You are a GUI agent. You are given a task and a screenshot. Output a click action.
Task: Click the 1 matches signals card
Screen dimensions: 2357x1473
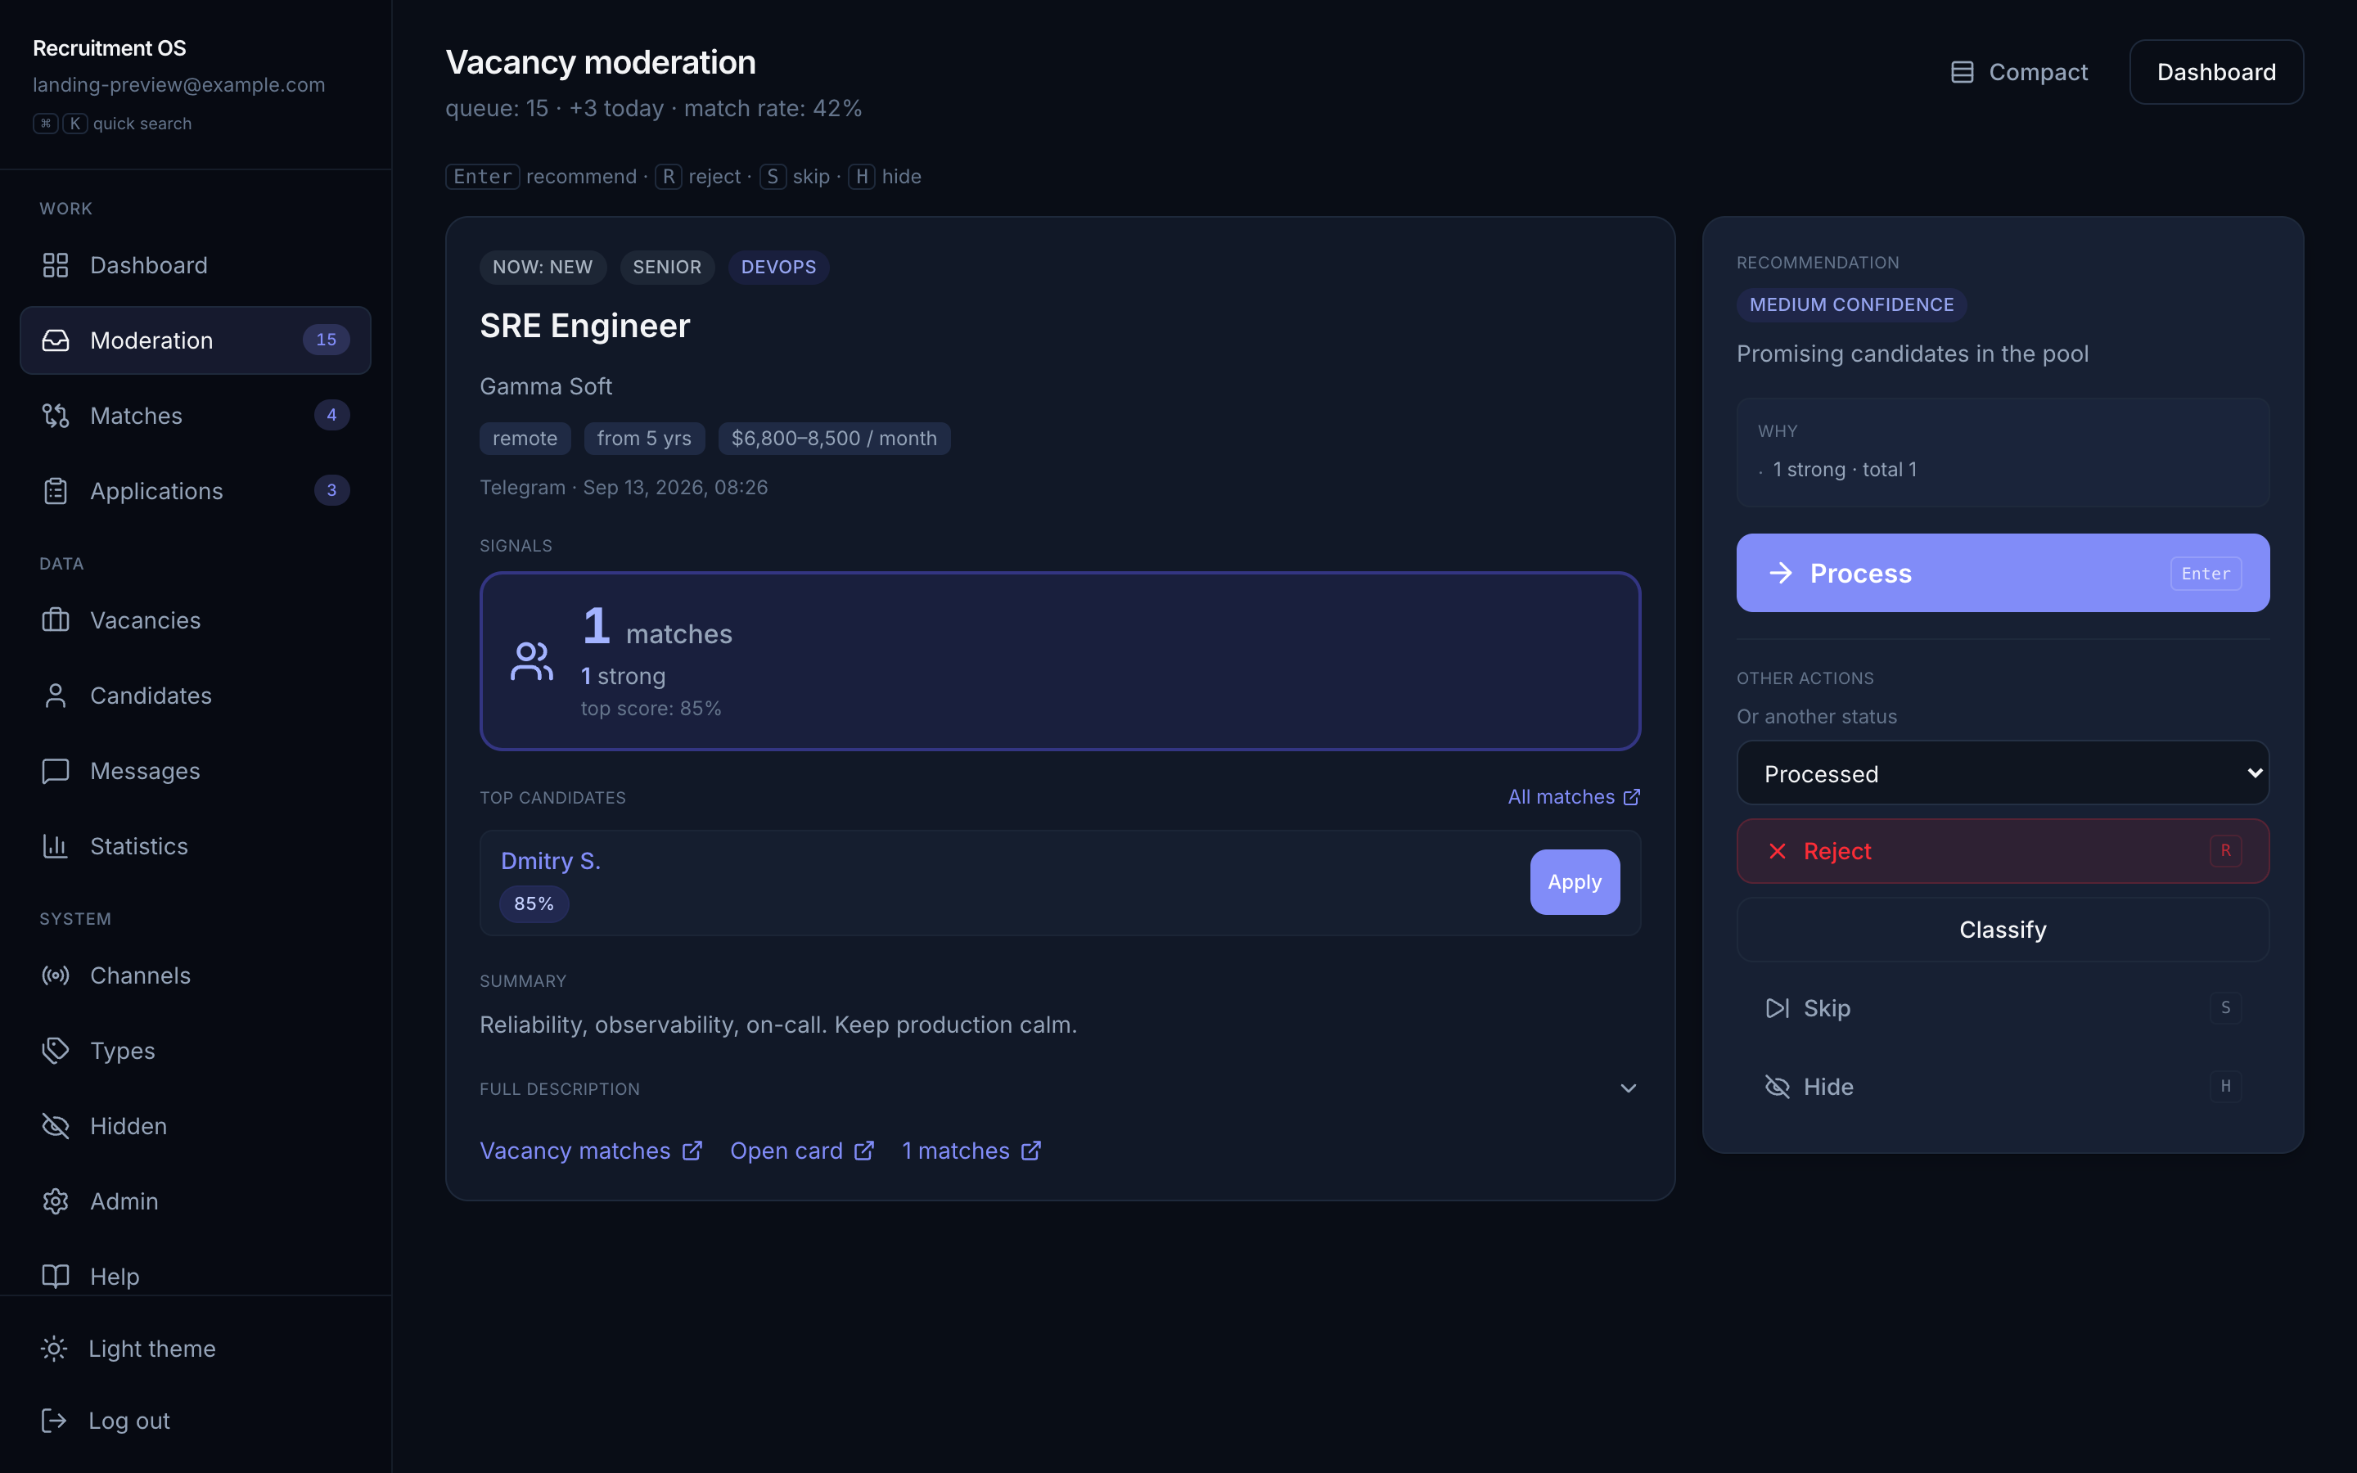coord(1060,661)
